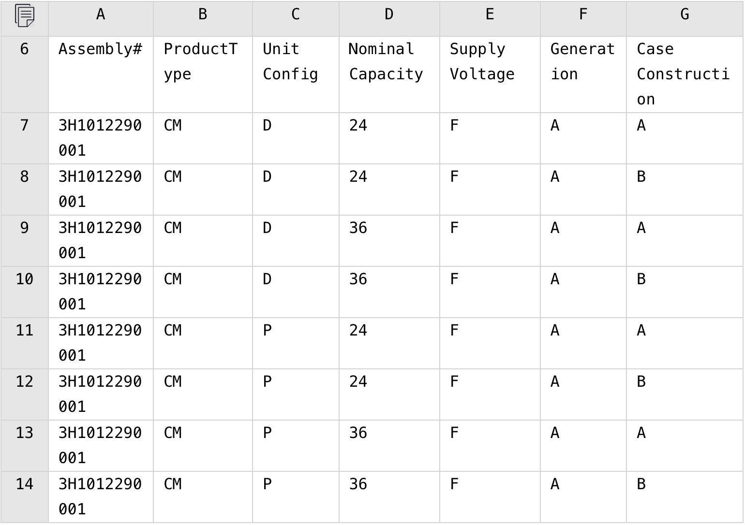Screen dimensions: 745x525
Task: Click the Nominal Capacity header cell
Action: (389, 74)
